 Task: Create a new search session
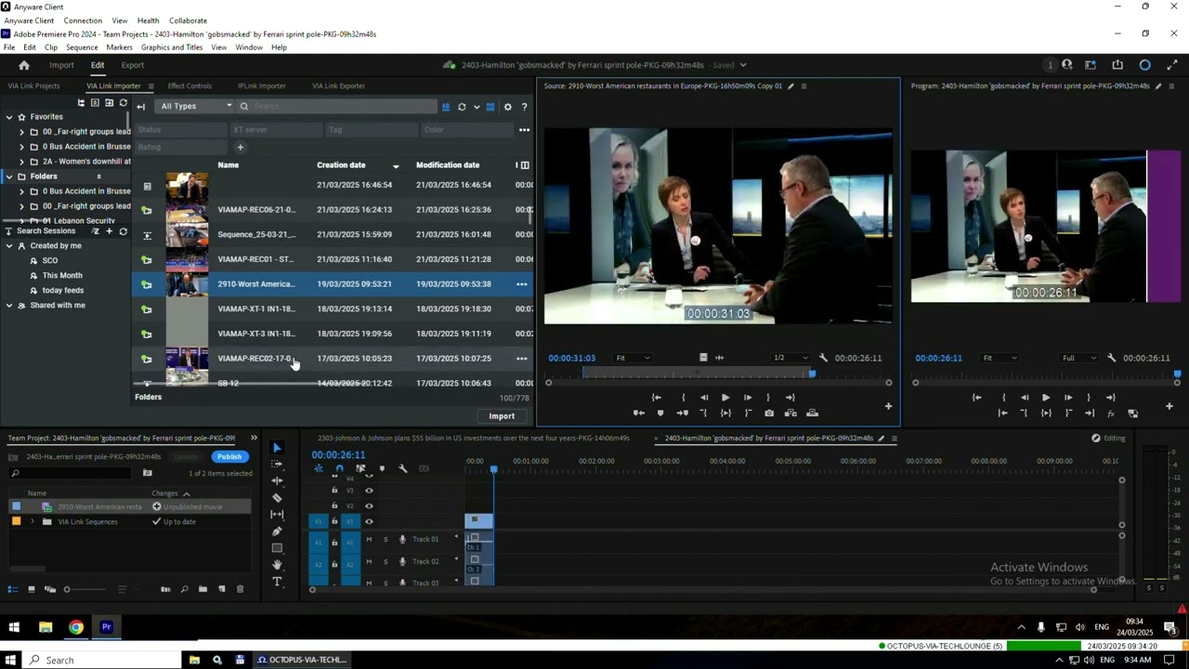(109, 231)
